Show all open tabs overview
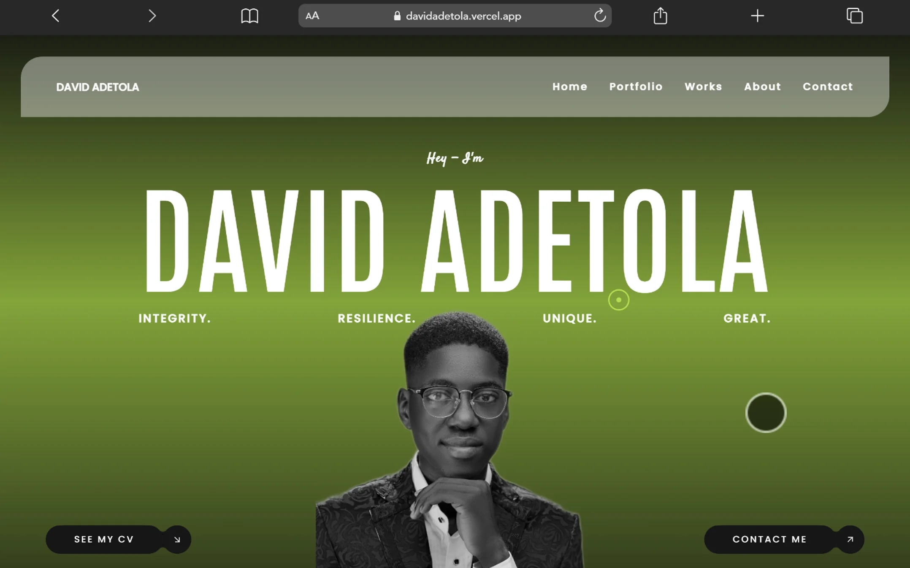The image size is (910, 568). coord(854,16)
